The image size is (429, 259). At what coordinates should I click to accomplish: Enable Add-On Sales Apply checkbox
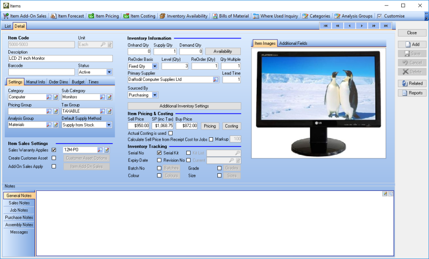coord(54,166)
